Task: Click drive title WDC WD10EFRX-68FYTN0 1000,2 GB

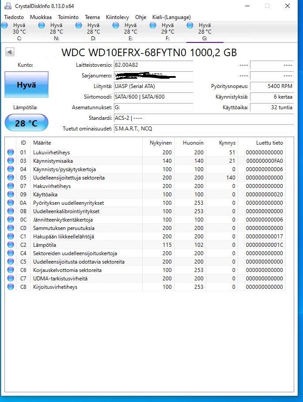Action: point(149,53)
